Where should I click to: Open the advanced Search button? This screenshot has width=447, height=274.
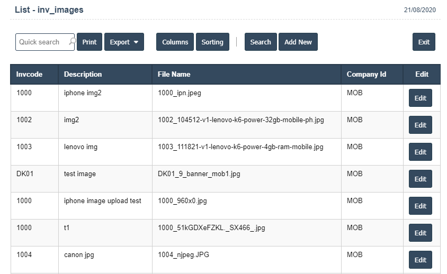[261, 42]
